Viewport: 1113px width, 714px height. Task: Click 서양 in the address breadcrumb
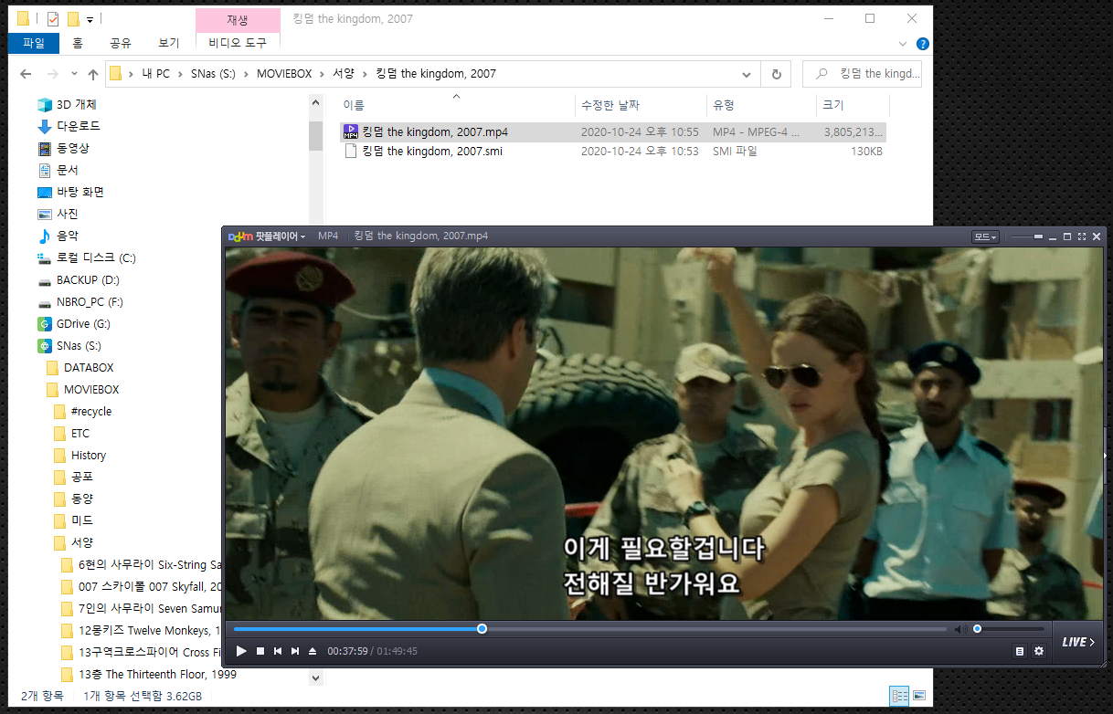point(344,74)
